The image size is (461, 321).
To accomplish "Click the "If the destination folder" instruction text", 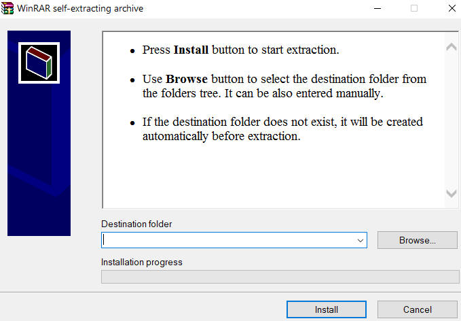I will point(282,129).
